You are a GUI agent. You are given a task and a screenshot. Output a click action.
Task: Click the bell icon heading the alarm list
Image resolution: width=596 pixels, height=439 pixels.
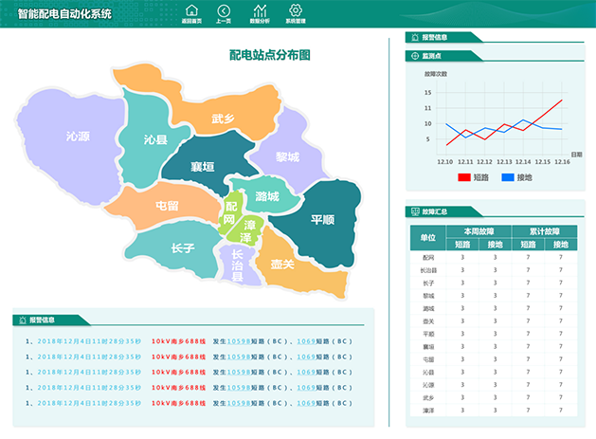click(22, 320)
